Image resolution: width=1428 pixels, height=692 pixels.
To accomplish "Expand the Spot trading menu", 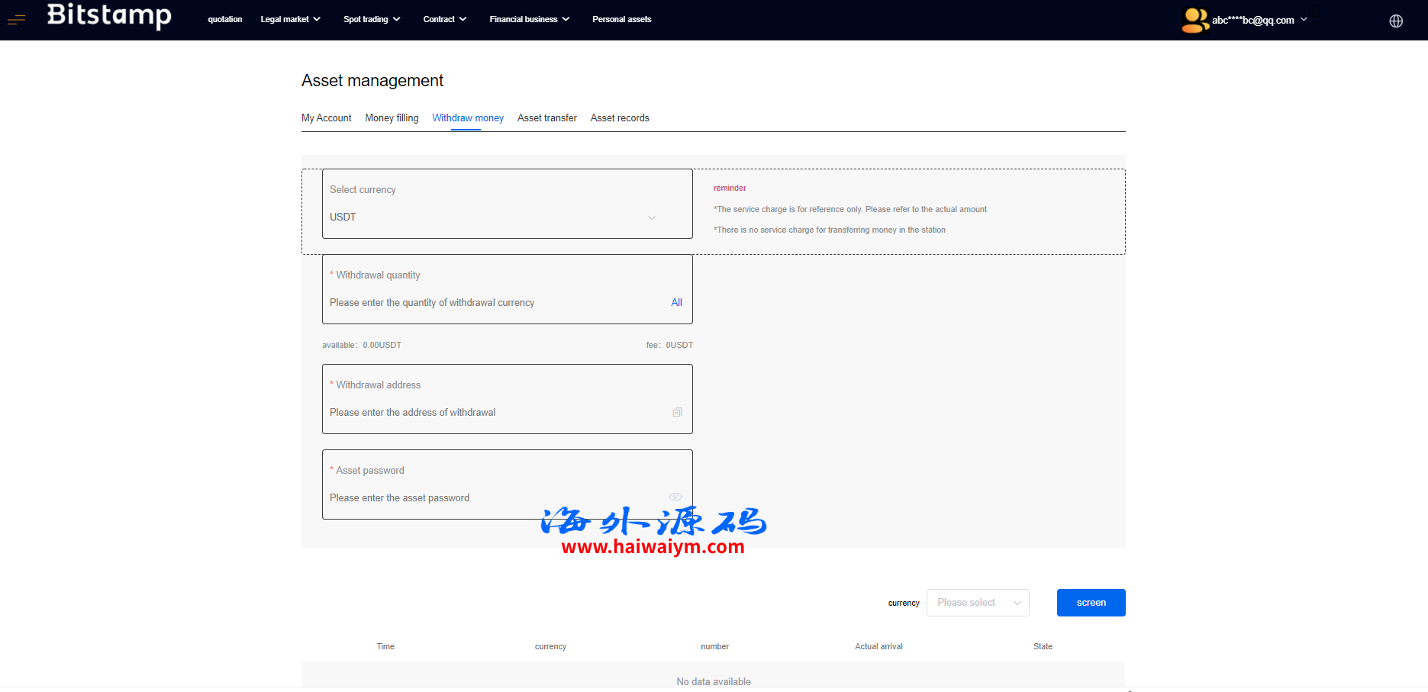I will coord(372,19).
